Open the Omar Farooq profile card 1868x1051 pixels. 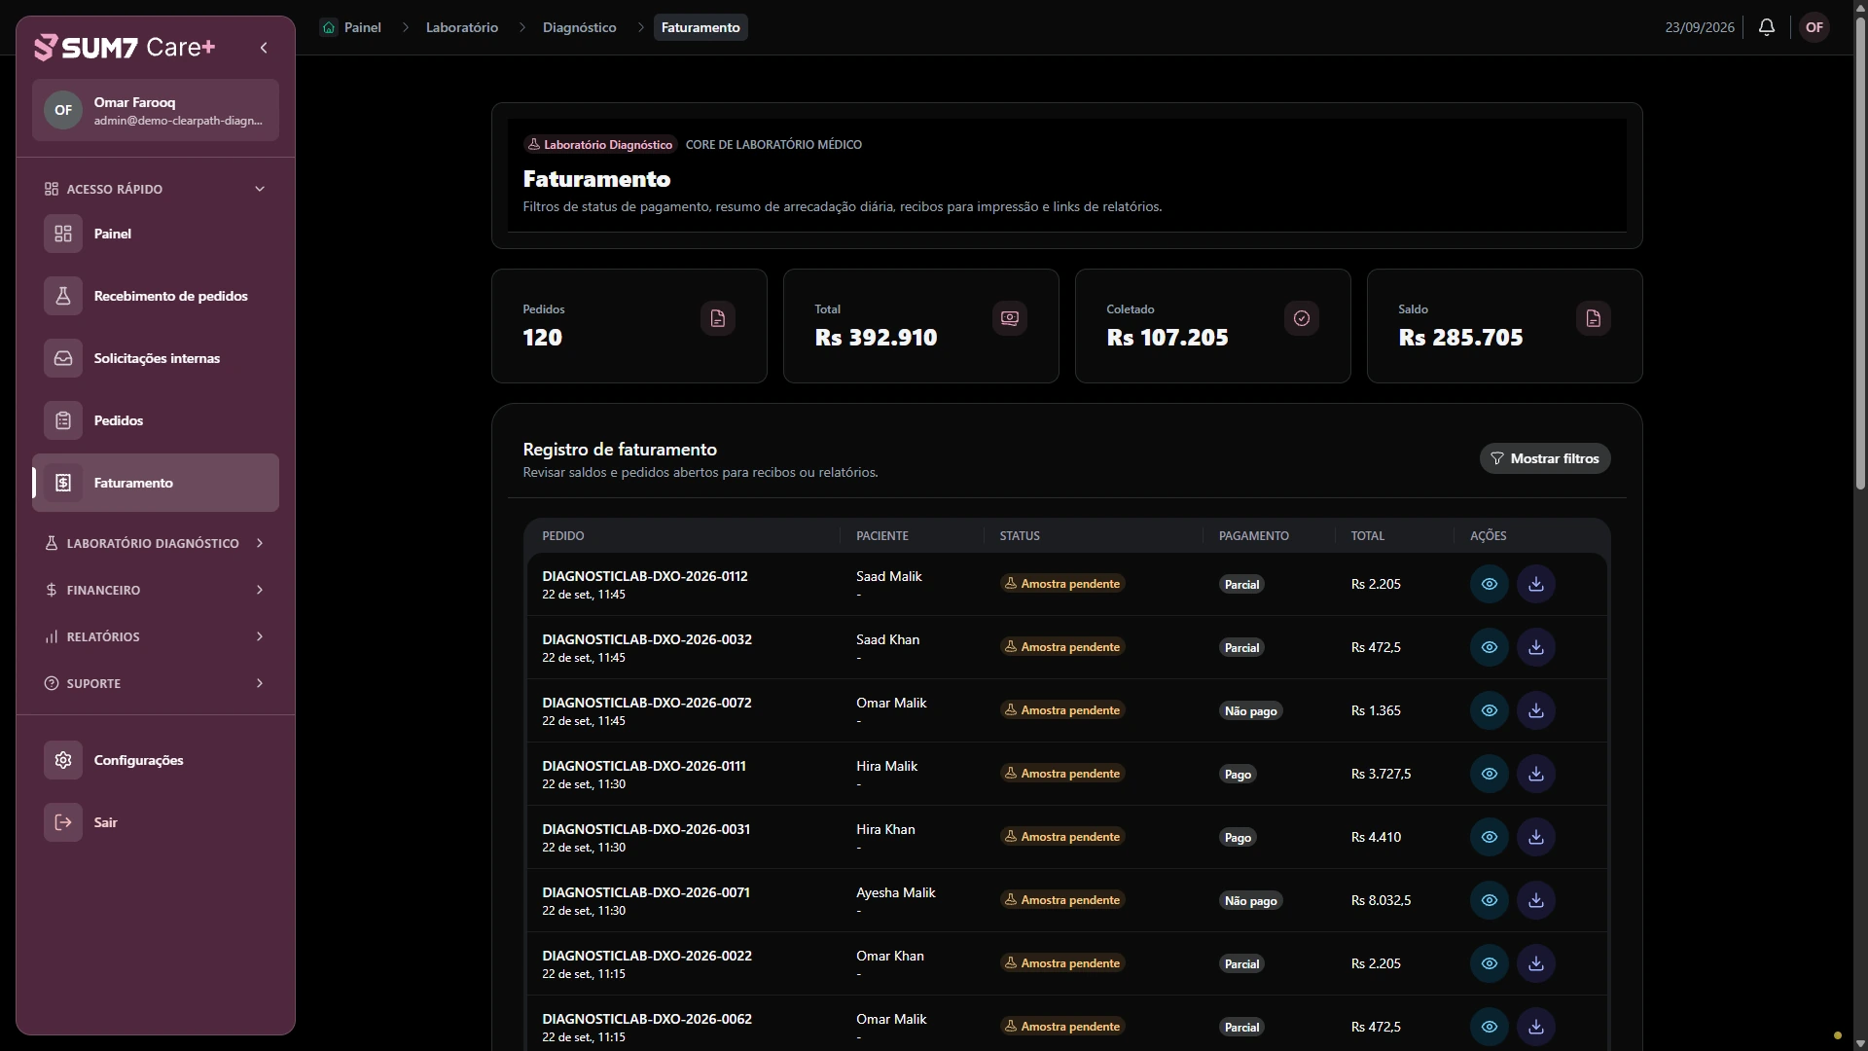coord(156,110)
